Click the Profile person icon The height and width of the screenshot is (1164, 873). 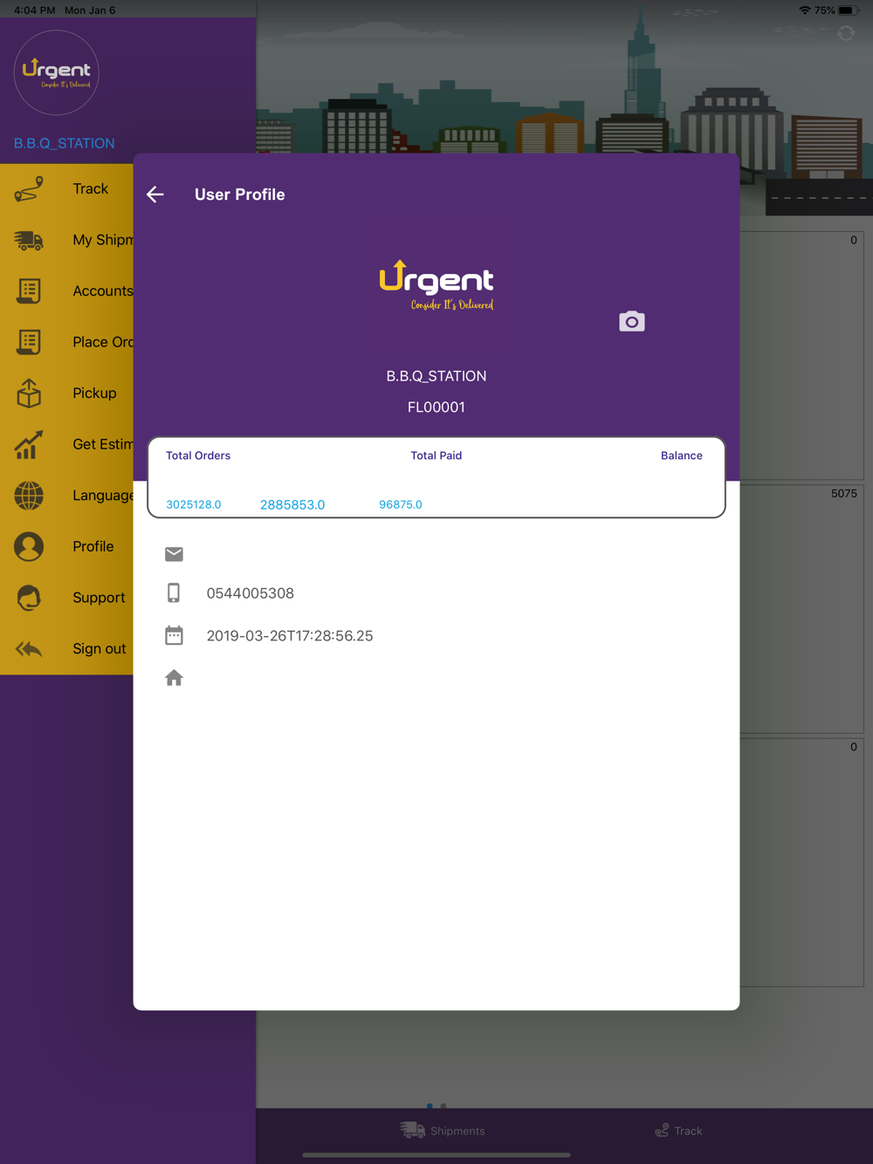coord(29,546)
